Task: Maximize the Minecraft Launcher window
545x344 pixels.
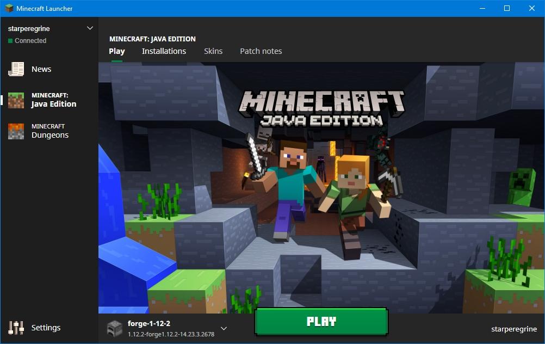Action: 507,8
